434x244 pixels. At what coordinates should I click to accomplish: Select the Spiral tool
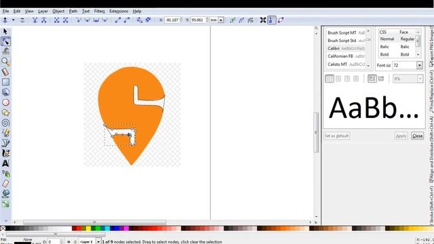click(5, 123)
